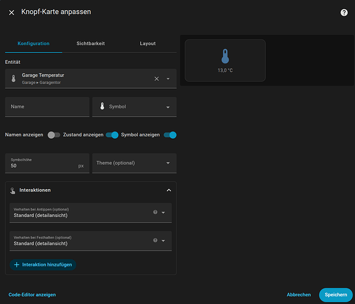Collapse the Interaktionen section

click(x=169, y=190)
